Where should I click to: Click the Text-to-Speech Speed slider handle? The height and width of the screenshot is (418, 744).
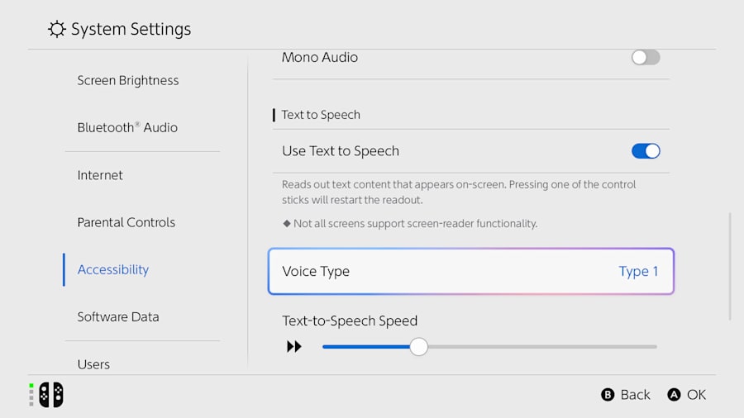pos(418,346)
